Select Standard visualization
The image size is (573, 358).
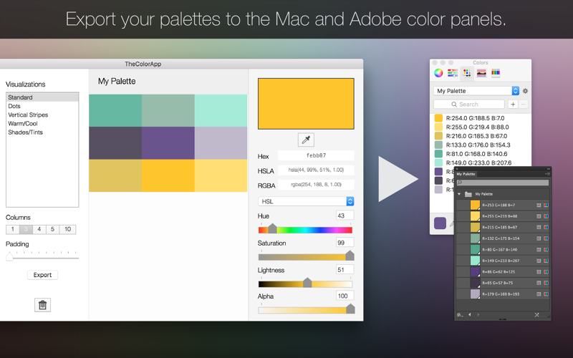[x=42, y=97]
